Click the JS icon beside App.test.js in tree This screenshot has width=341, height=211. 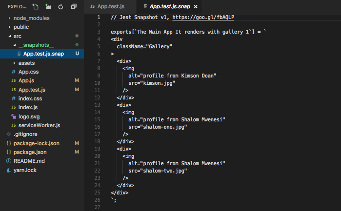coord(14,90)
